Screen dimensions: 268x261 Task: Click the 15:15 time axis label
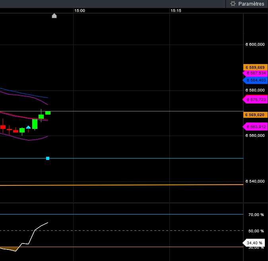[x=176, y=11]
